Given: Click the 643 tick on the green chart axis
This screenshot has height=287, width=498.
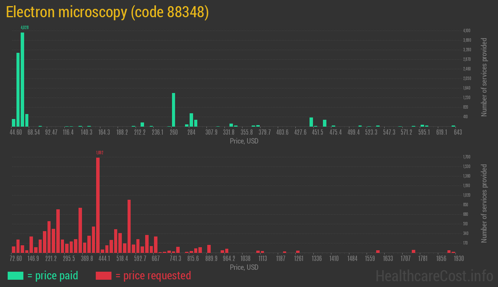Looking at the screenshot, I should tap(457, 132).
